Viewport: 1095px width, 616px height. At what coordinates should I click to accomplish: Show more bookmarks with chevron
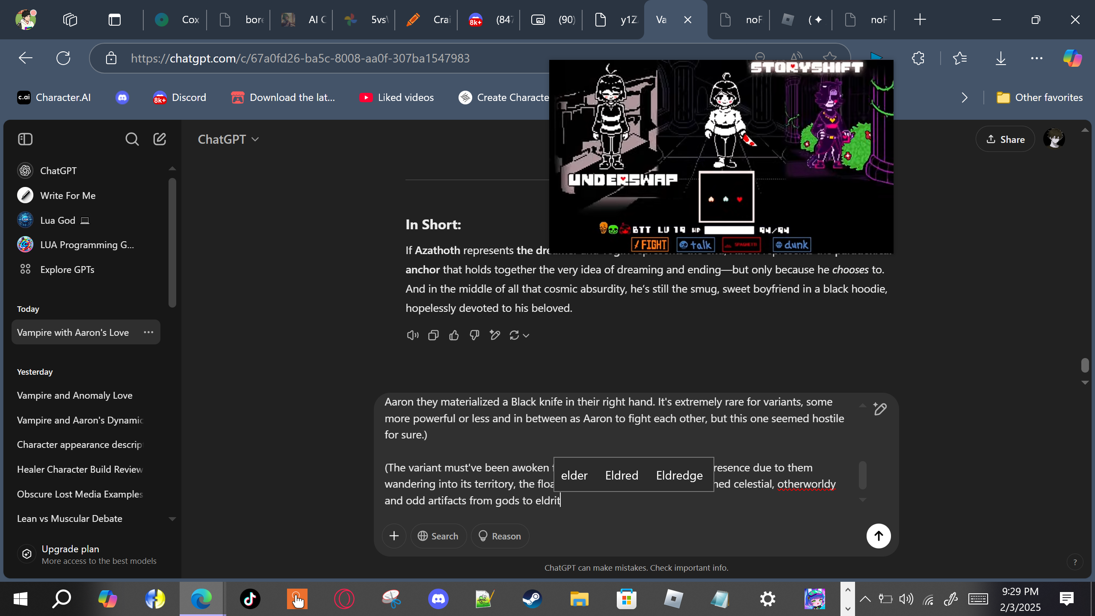coord(964,98)
